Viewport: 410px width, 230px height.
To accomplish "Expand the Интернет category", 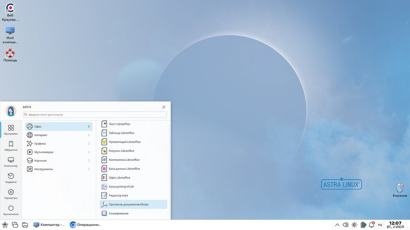I will coord(59,135).
